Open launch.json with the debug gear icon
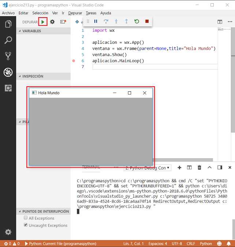Screen dimensions: 235x247 pyautogui.click(x=52, y=22)
